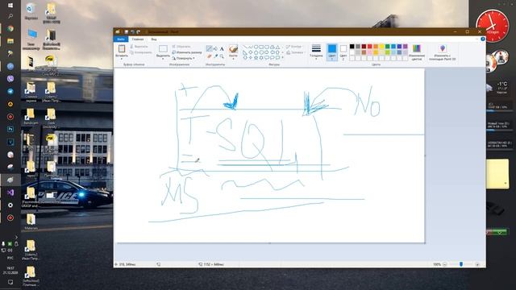Viewport: 516px width, 290px height.
Task: Select Color 1 blue swatch
Action: coord(332,52)
